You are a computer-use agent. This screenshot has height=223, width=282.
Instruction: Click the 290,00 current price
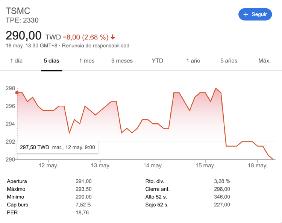[x=23, y=36]
